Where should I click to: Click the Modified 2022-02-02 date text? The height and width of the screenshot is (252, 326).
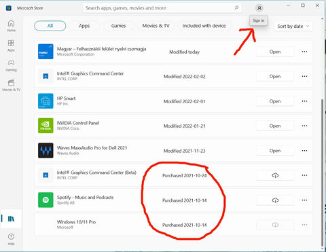coord(185,77)
